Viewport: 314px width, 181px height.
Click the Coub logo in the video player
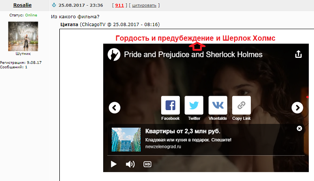coord(114,55)
